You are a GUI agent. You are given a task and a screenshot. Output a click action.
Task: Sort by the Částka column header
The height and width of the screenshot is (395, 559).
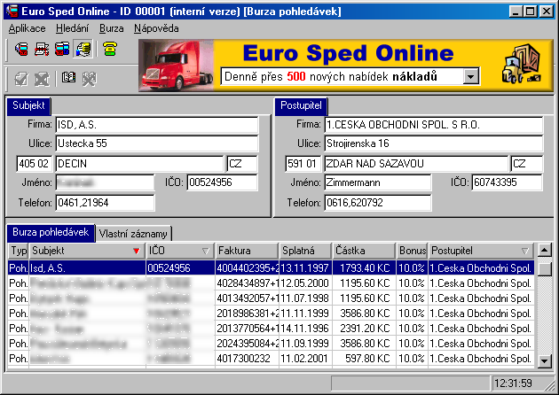coord(365,251)
